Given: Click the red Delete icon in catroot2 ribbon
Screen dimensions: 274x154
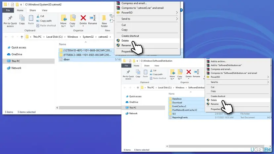Looking at the screenshot, I should point(83,18).
